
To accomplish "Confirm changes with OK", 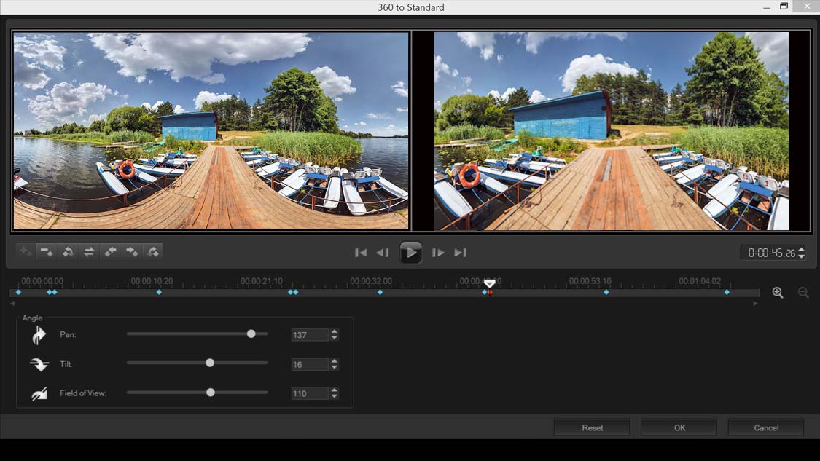I will (679, 427).
